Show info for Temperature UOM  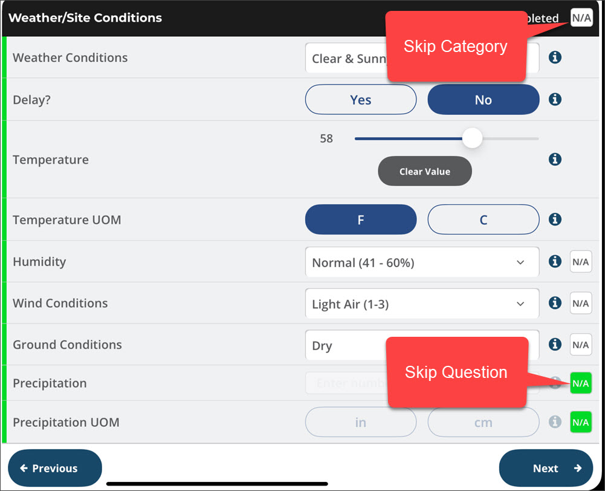(x=555, y=219)
